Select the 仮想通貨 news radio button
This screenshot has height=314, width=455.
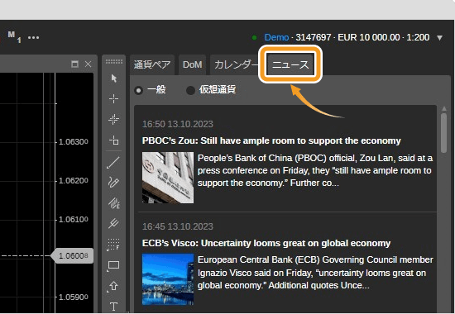tap(190, 90)
